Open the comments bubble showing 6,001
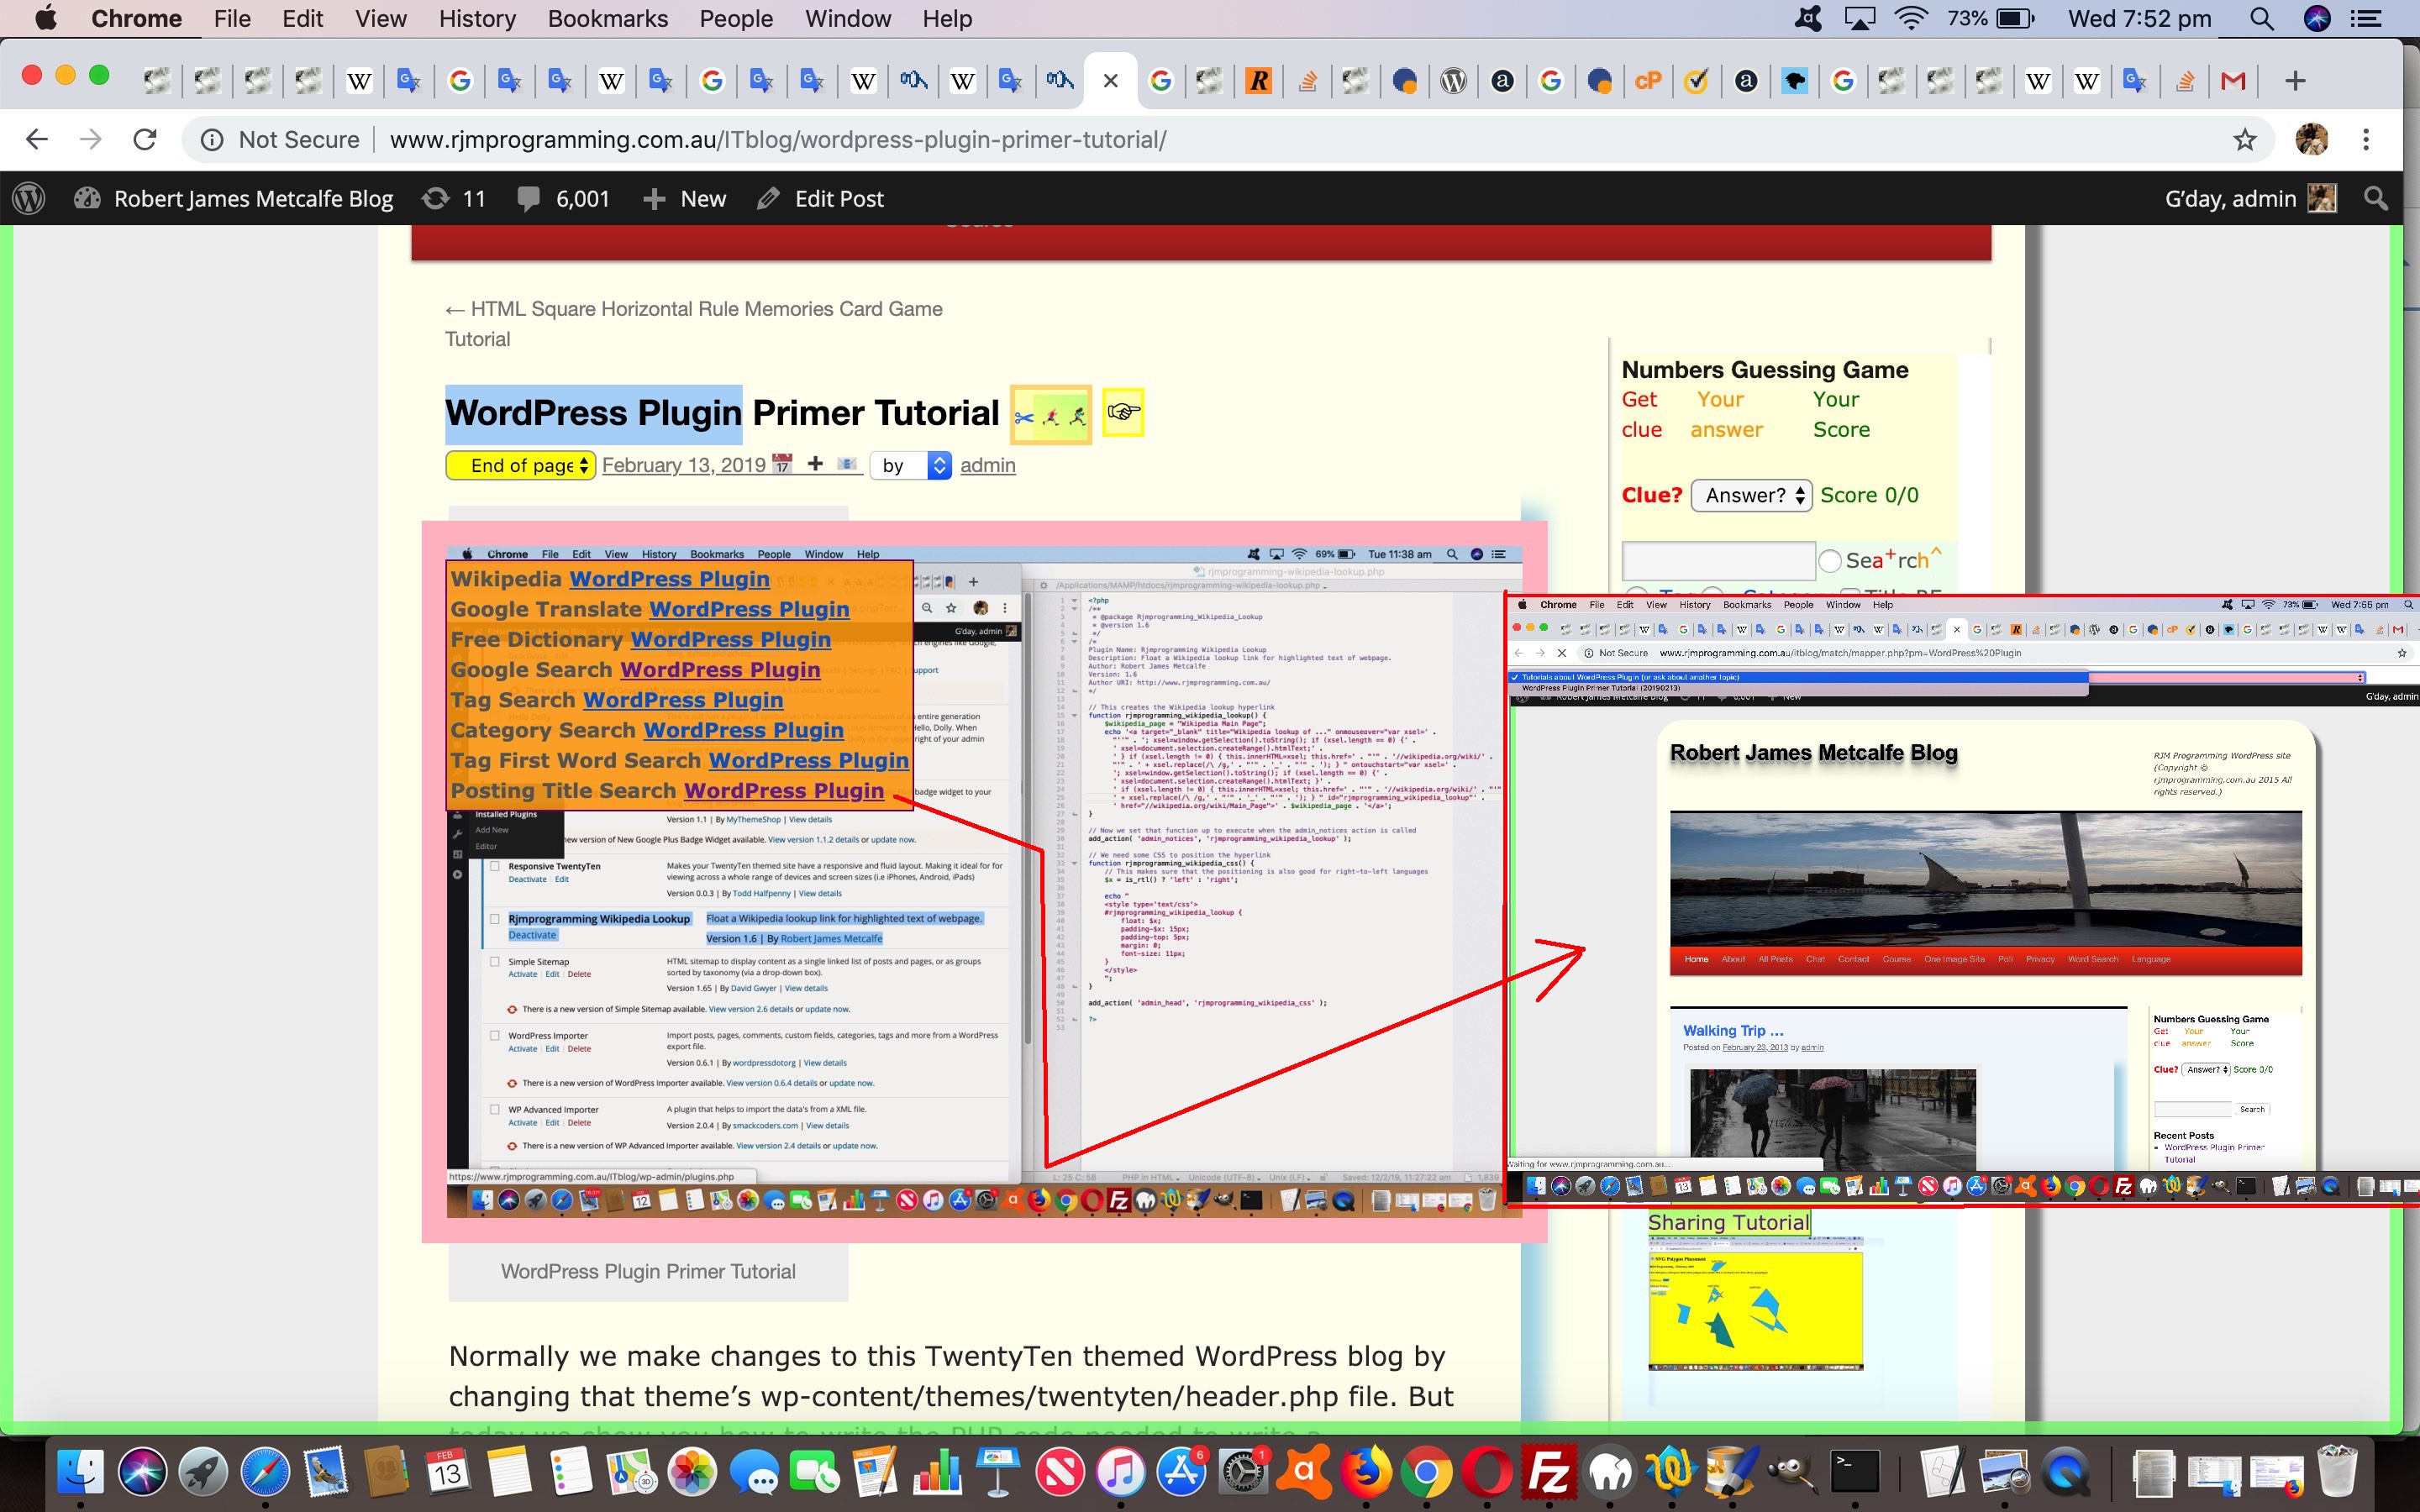 coord(563,198)
